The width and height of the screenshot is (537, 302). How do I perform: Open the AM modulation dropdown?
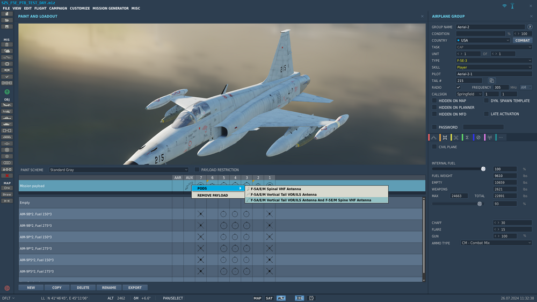pyautogui.click(x=526, y=88)
